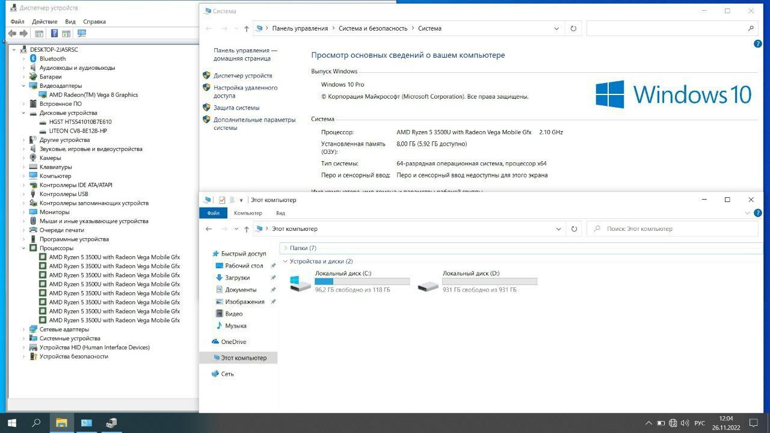Go up one level in Этот компьютер window
This screenshot has width=770, height=433.
[247, 229]
